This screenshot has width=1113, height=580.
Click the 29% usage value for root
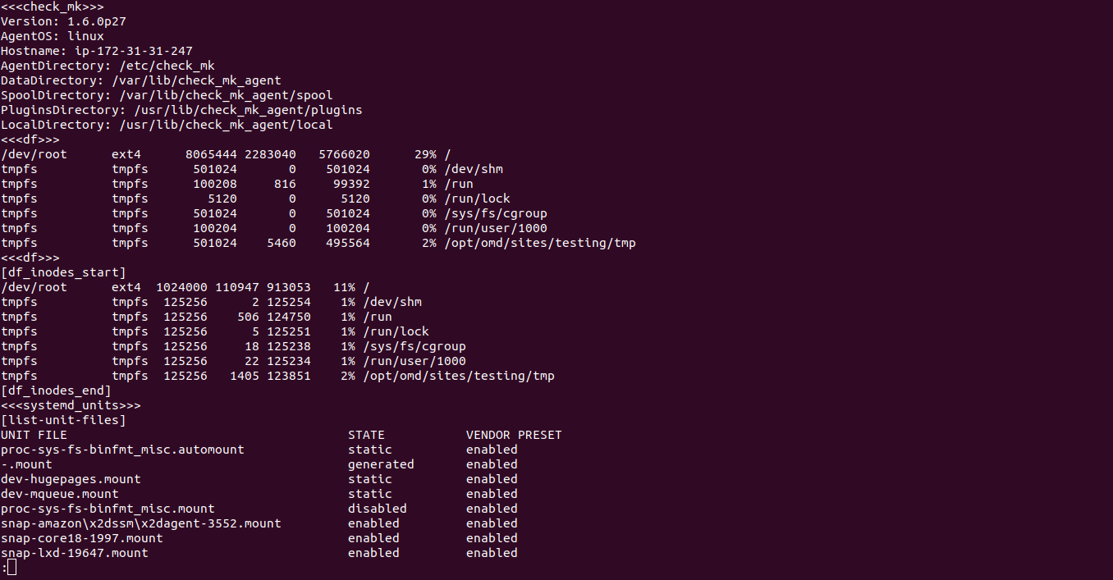coord(425,154)
